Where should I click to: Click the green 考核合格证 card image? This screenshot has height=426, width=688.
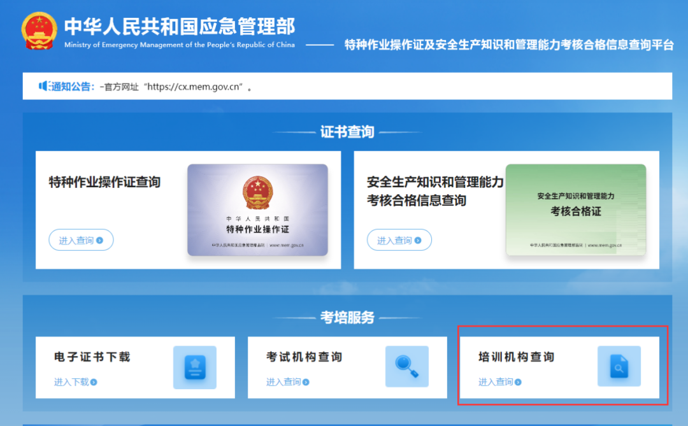[x=576, y=210]
